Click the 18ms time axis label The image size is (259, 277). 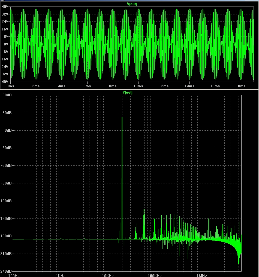[x=240, y=86]
